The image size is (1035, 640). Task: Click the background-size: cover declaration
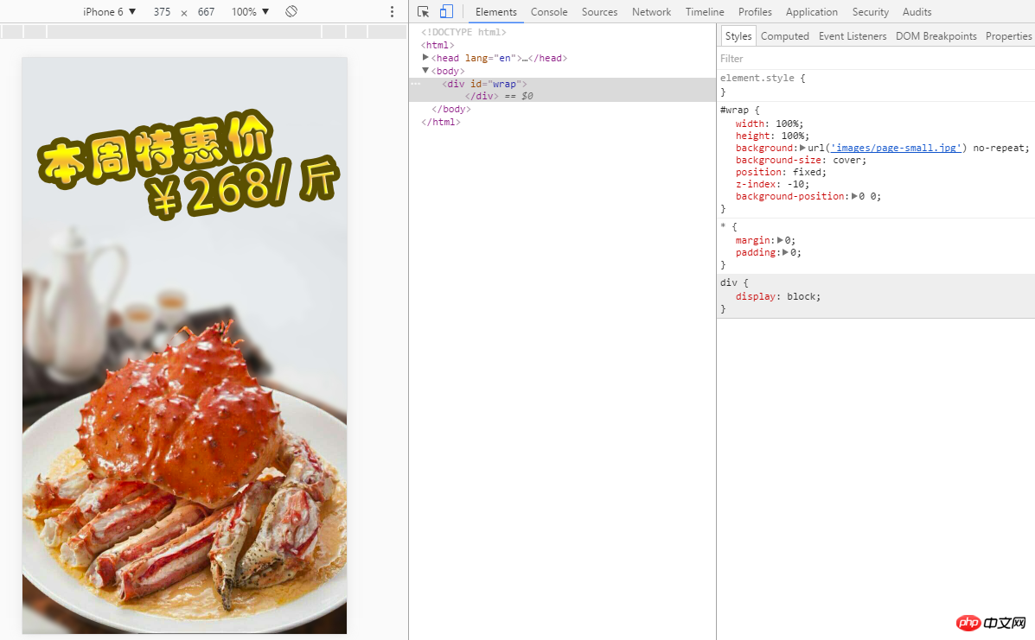[x=801, y=160]
